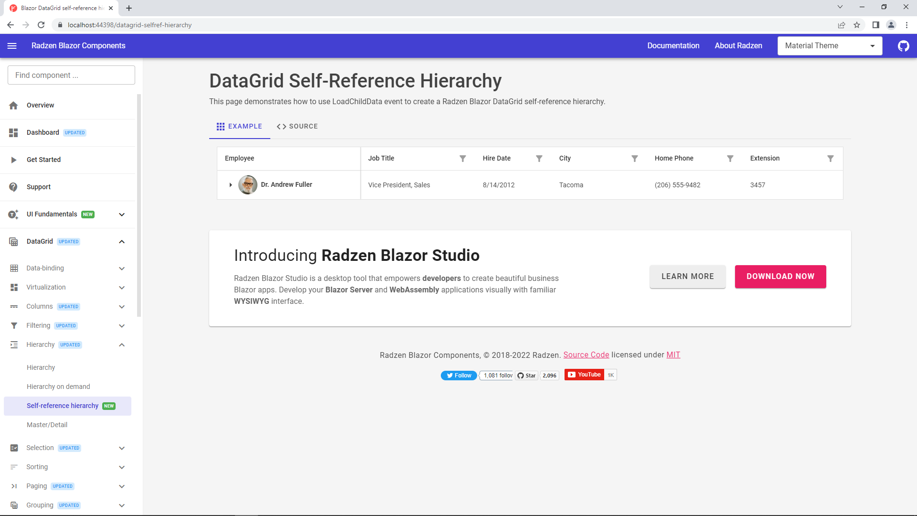Image resolution: width=917 pixels, height=516 pixels.
Task: Collapse the Hierarchy submenu chevron
Action: pyautogui.click(x=122, y=345)
